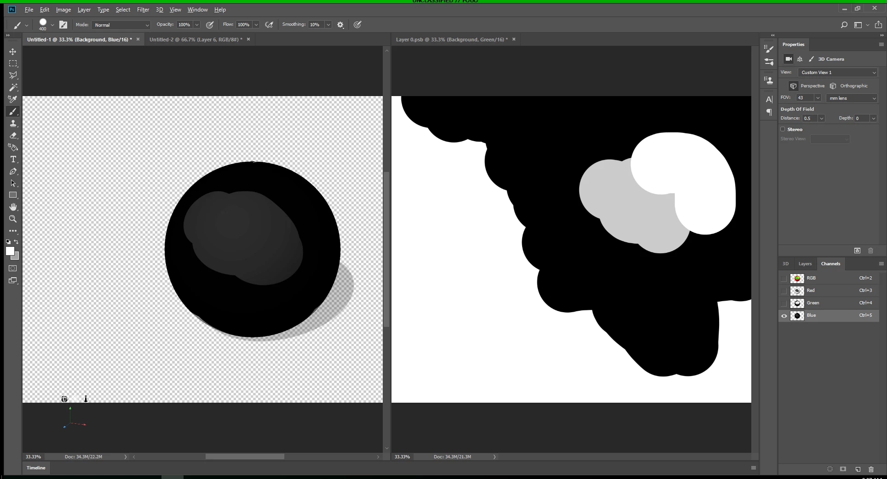Save selection as channel
887x479 pixels.
pos(843,469)
